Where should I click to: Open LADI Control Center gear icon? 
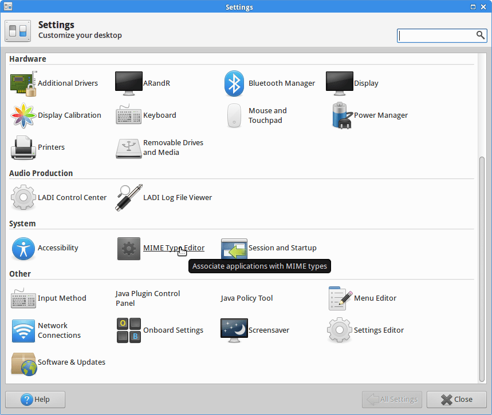(23, 198)
